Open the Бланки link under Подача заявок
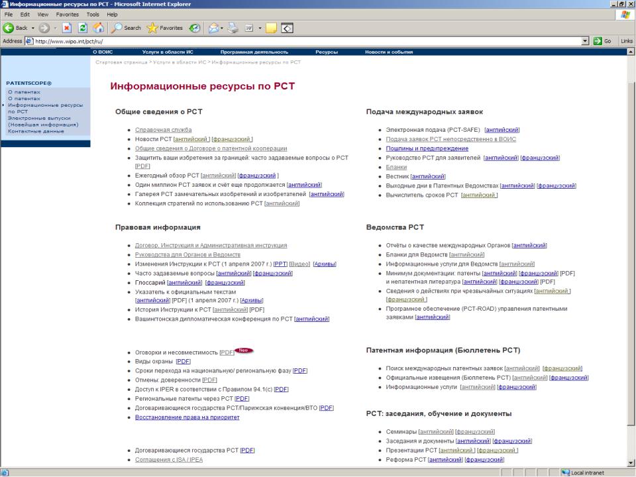The height and width of the screenshot is (477, 636). tap(396, 167)
